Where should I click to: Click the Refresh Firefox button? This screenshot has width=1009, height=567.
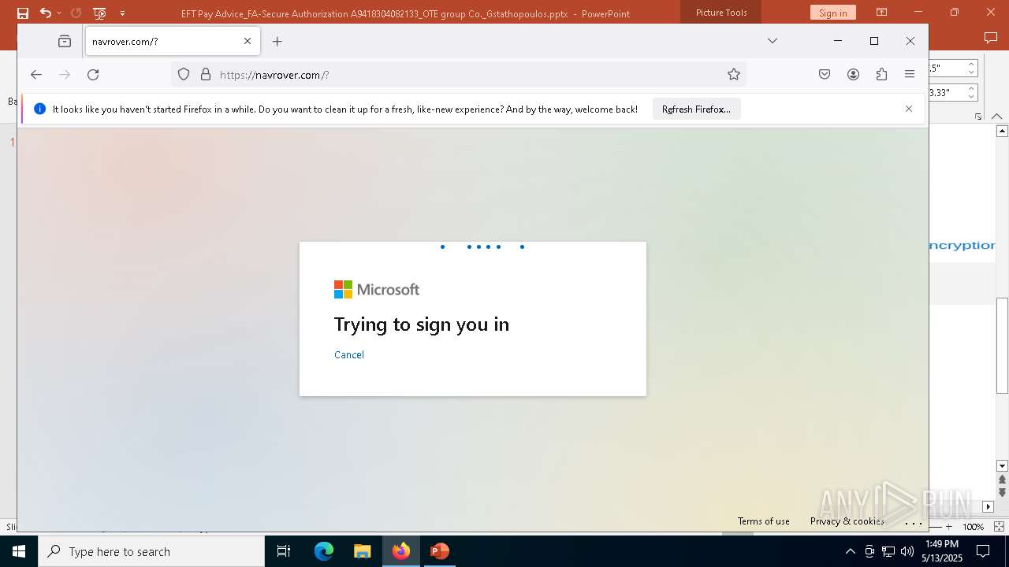[696, 109]
